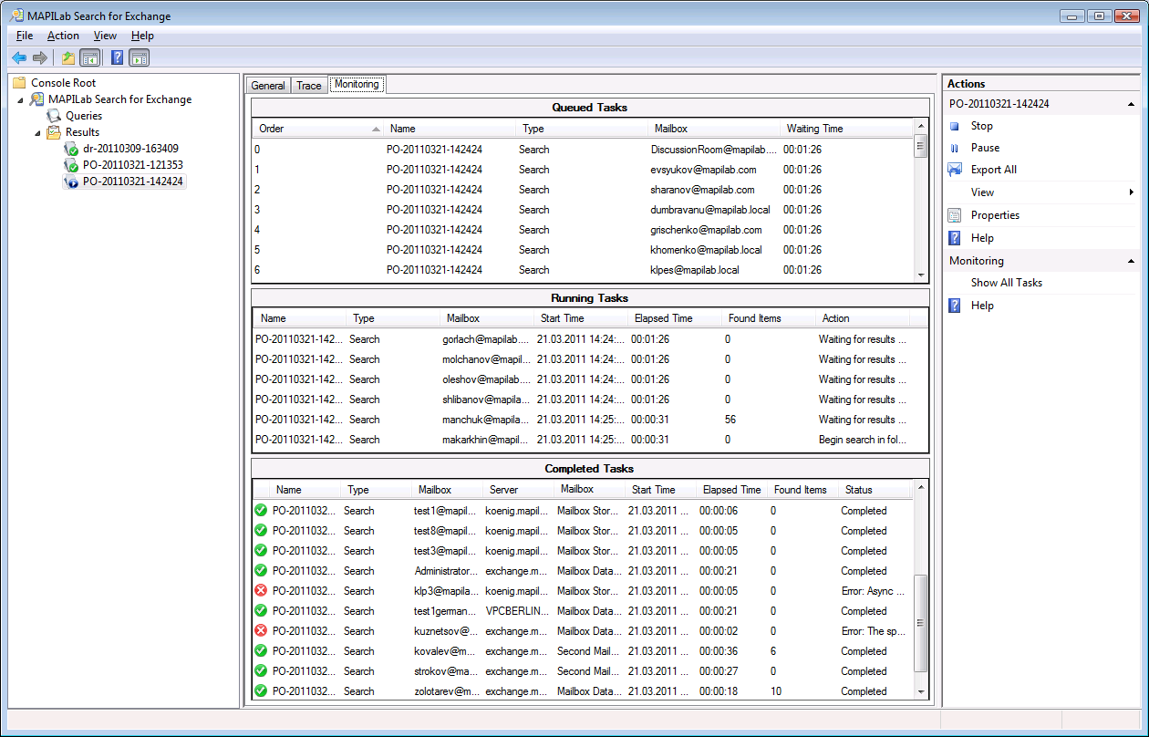Collapse the Monitoring section in Actions pane
The image size is (1149, 737).
click(1131, 261)
